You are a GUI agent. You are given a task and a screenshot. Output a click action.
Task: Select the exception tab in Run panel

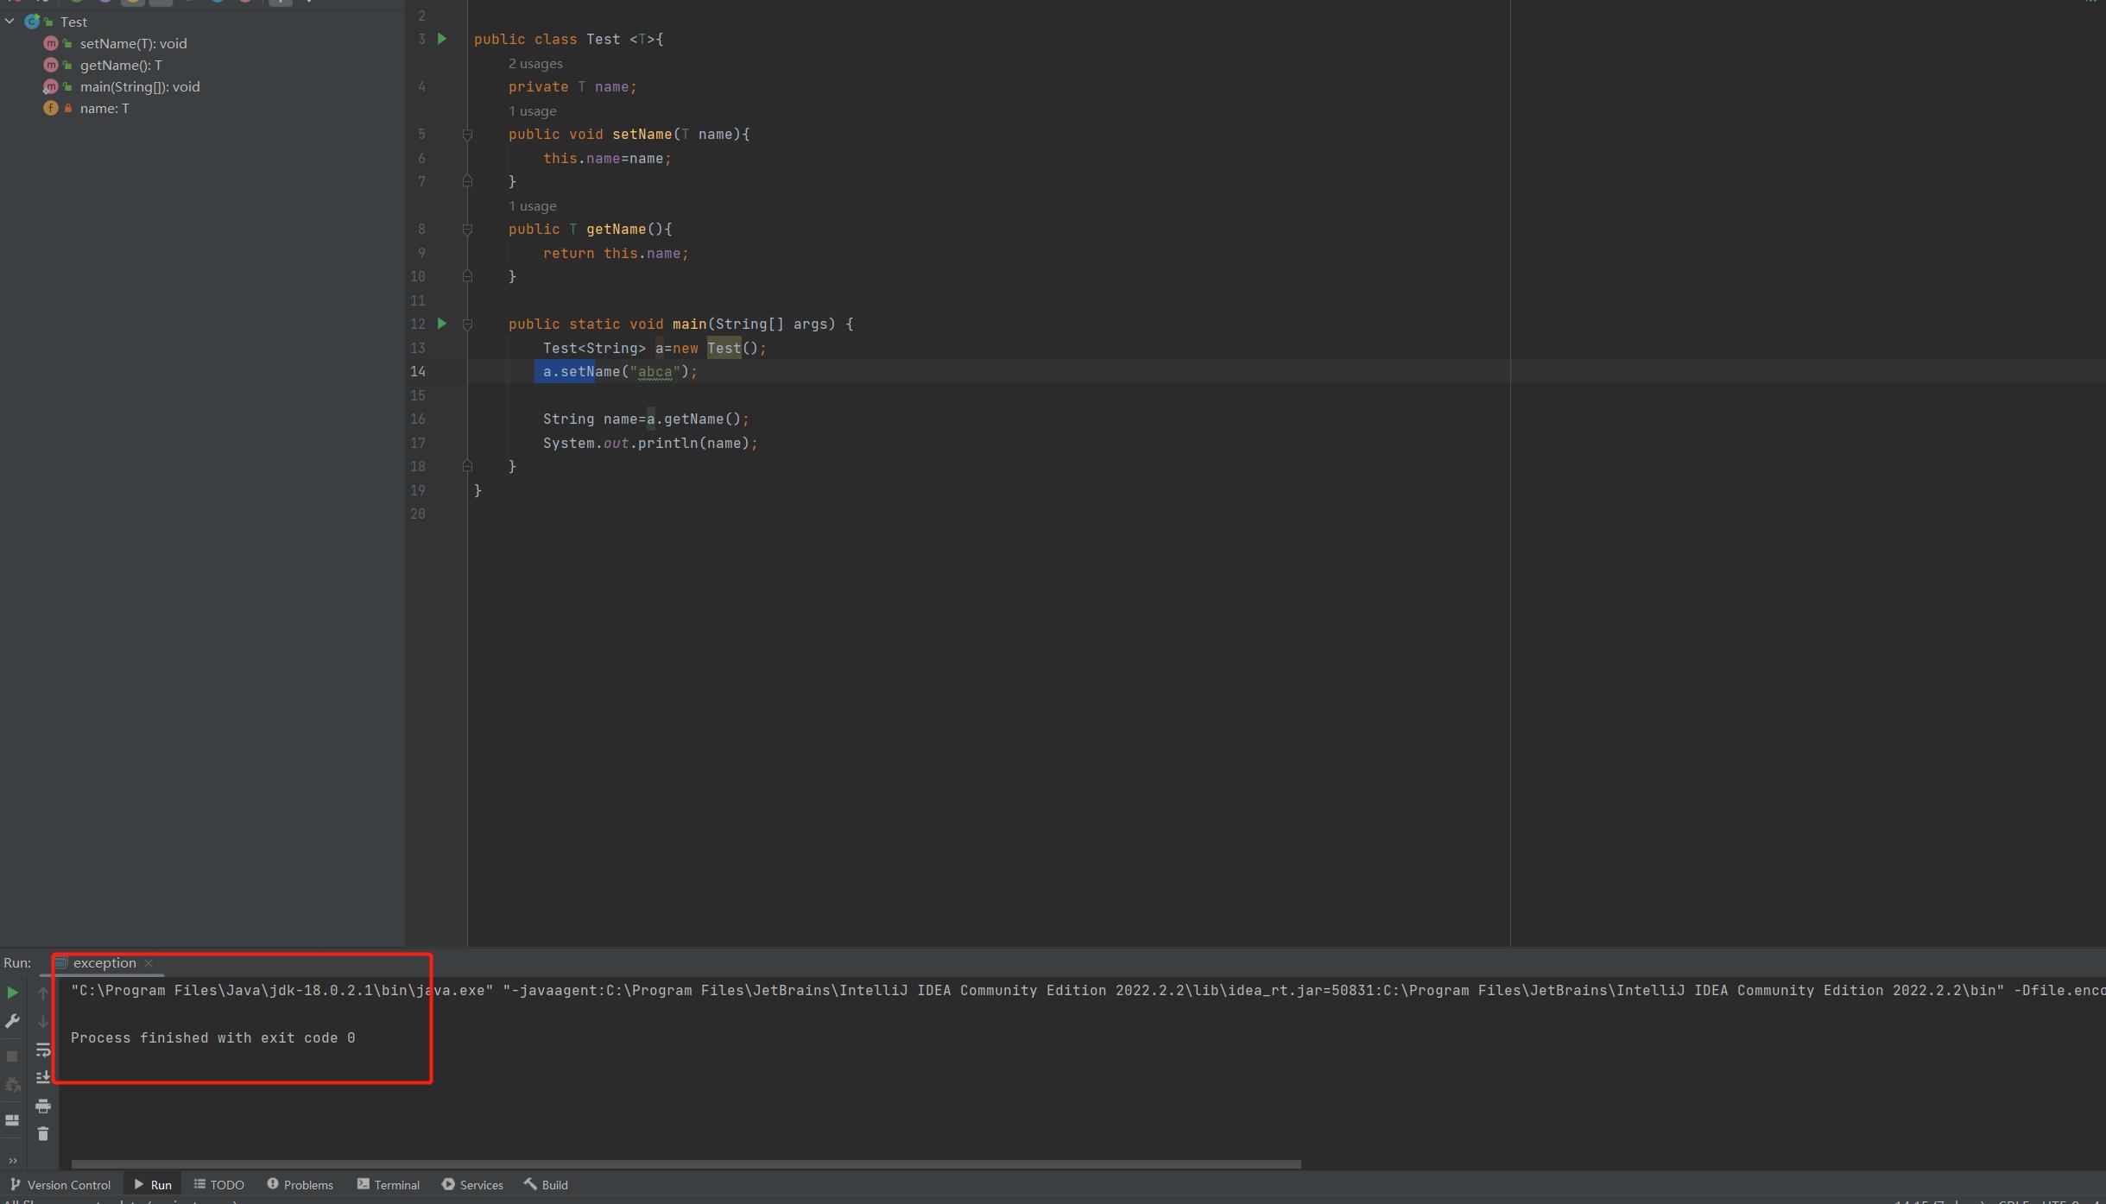click(104, 963)
